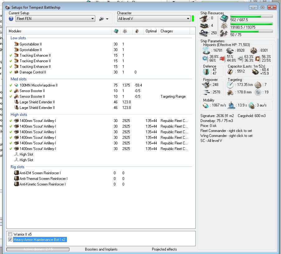
Task: Click the armor hitpoints icon showing 8928
Action: [230, 51]
